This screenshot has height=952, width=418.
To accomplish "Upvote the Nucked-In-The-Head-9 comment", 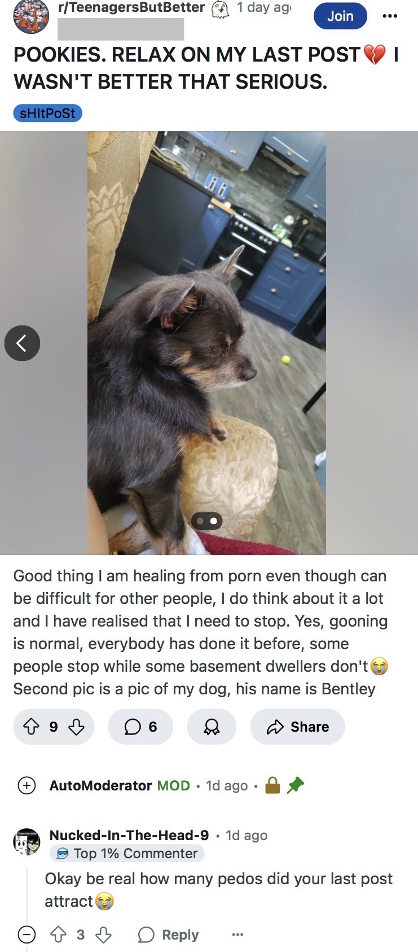I will click(58, 934).
